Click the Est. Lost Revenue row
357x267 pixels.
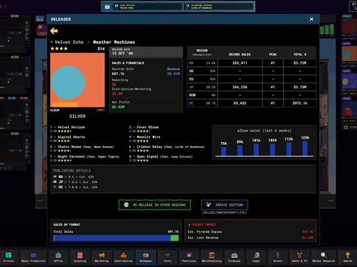(250, 238)
